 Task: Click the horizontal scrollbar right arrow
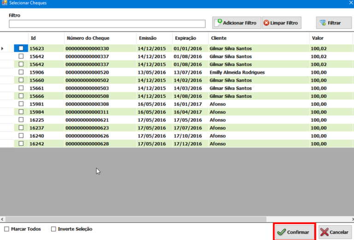(x=351, y=219)
